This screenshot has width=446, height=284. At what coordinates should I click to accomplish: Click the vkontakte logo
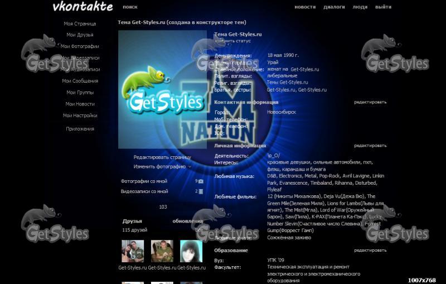(83, 7)
